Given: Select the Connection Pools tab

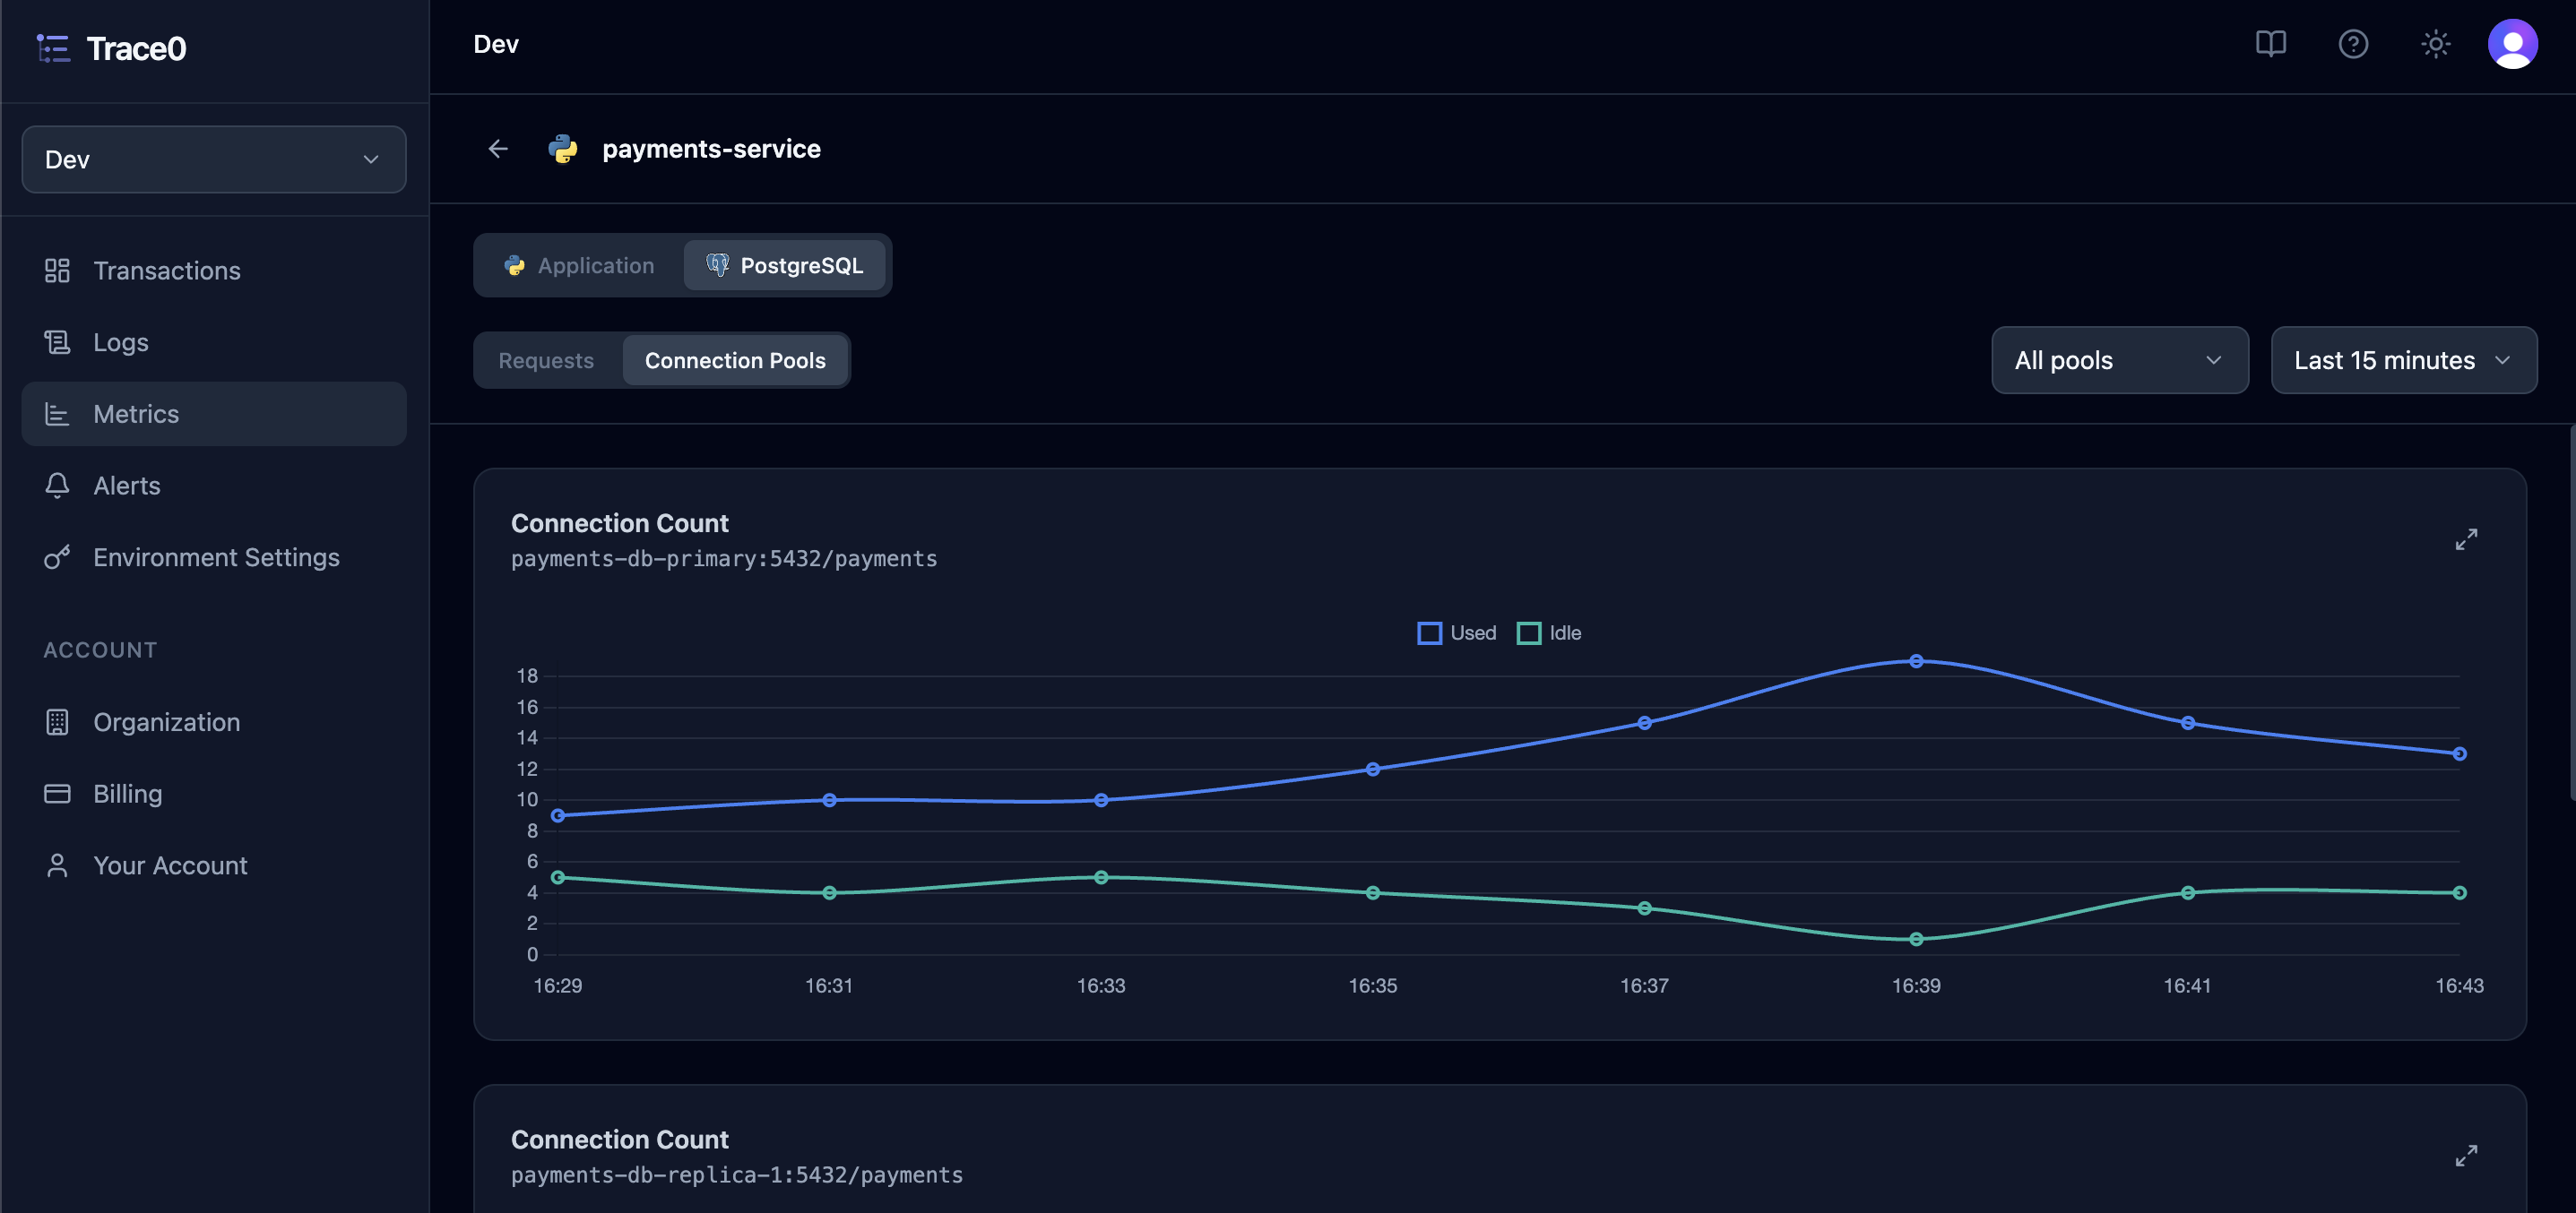Looking at the screenshot, I should [735, 361].
